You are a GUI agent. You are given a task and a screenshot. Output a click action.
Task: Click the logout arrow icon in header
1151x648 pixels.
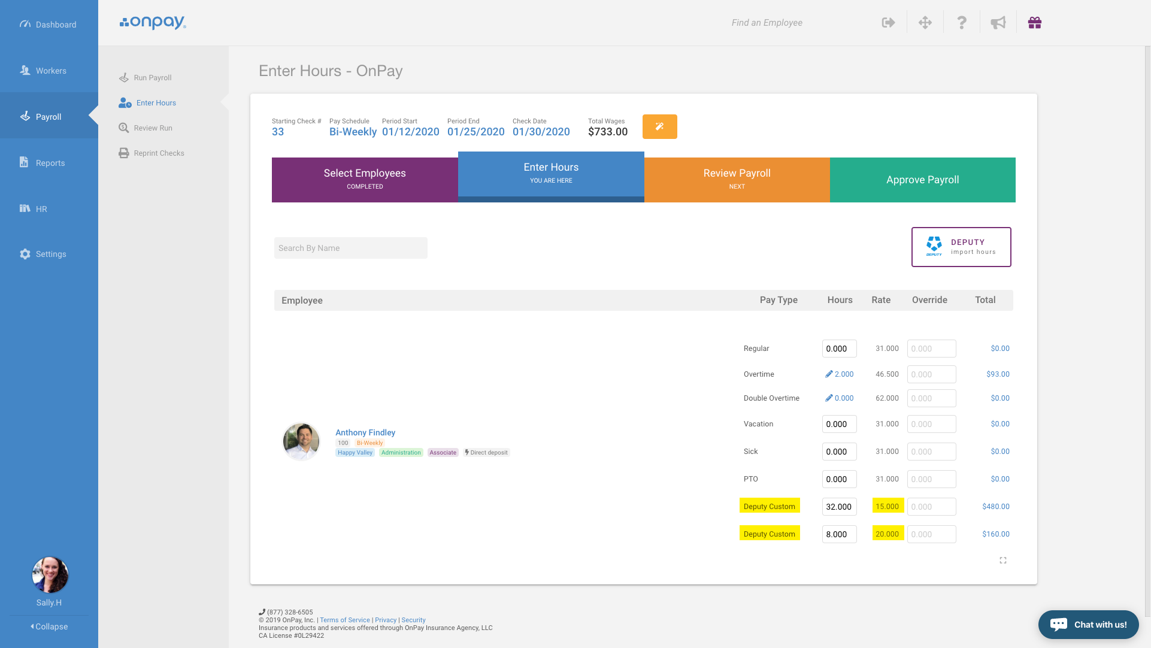(x=889, y=23)
